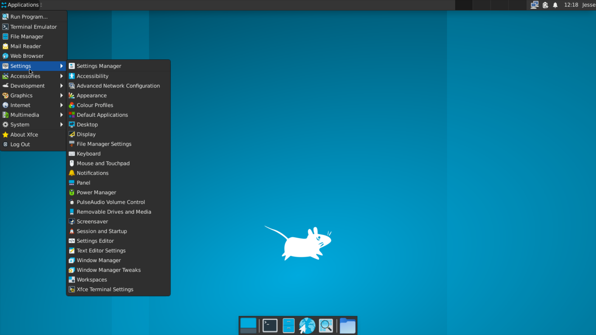Open Workspaces settings entry
Screen dimensions: 596x335
tap(118, 279)
